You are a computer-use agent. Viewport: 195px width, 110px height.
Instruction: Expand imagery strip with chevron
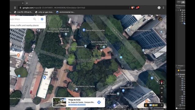[x=162, y=105]
